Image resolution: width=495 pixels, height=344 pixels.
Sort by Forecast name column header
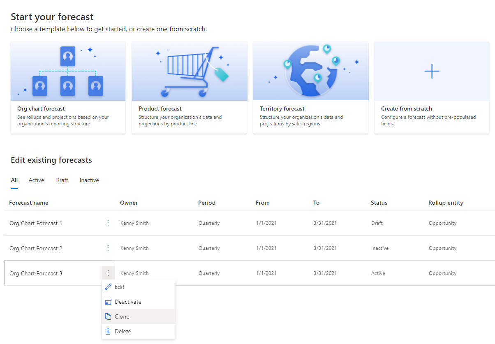[x=29, y=203]
